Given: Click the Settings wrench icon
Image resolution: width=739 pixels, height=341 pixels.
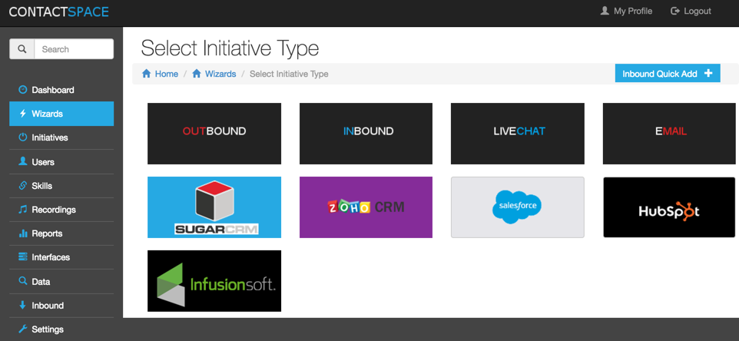Looking at the screenshot, I should coord(22,329).
